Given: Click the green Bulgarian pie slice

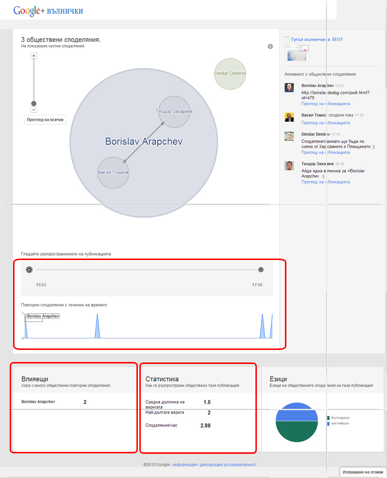Looking at the screenshot, I should 297,432.
